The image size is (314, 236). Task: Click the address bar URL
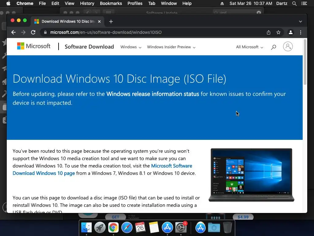point(106,32)
